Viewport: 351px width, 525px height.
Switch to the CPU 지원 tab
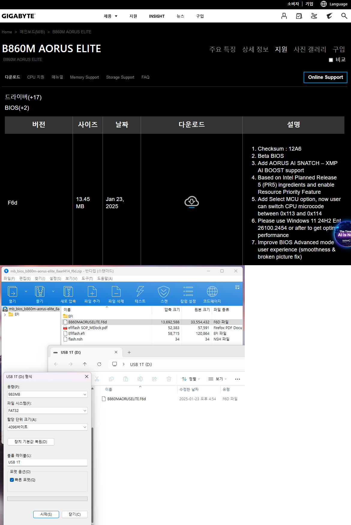pos(36,77)
